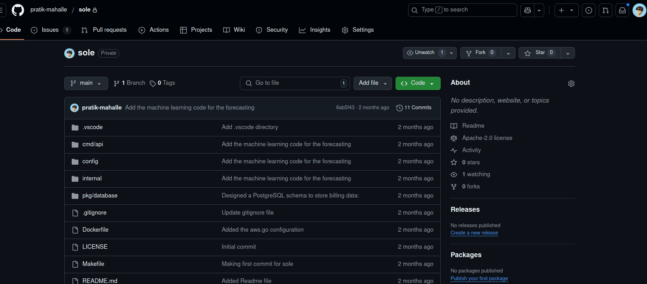Switch to the Insights tab
The image size is (647, 284).
tap(315, 30)
